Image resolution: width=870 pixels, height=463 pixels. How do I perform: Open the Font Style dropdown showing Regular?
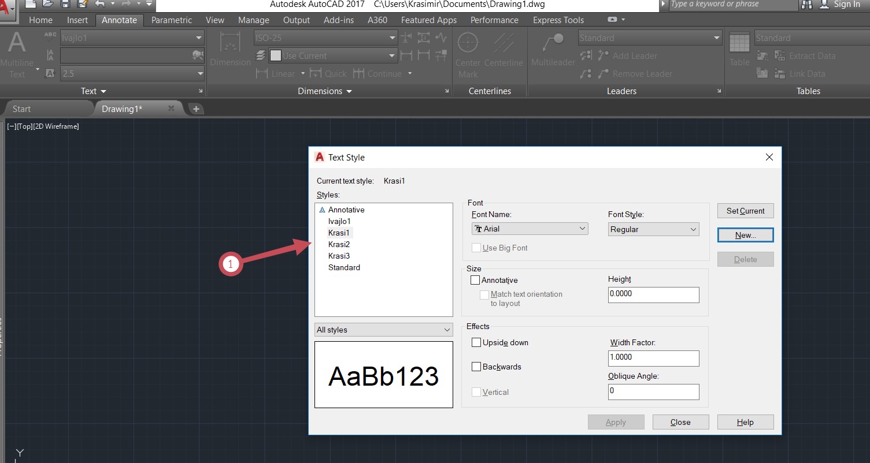(654, 229)
